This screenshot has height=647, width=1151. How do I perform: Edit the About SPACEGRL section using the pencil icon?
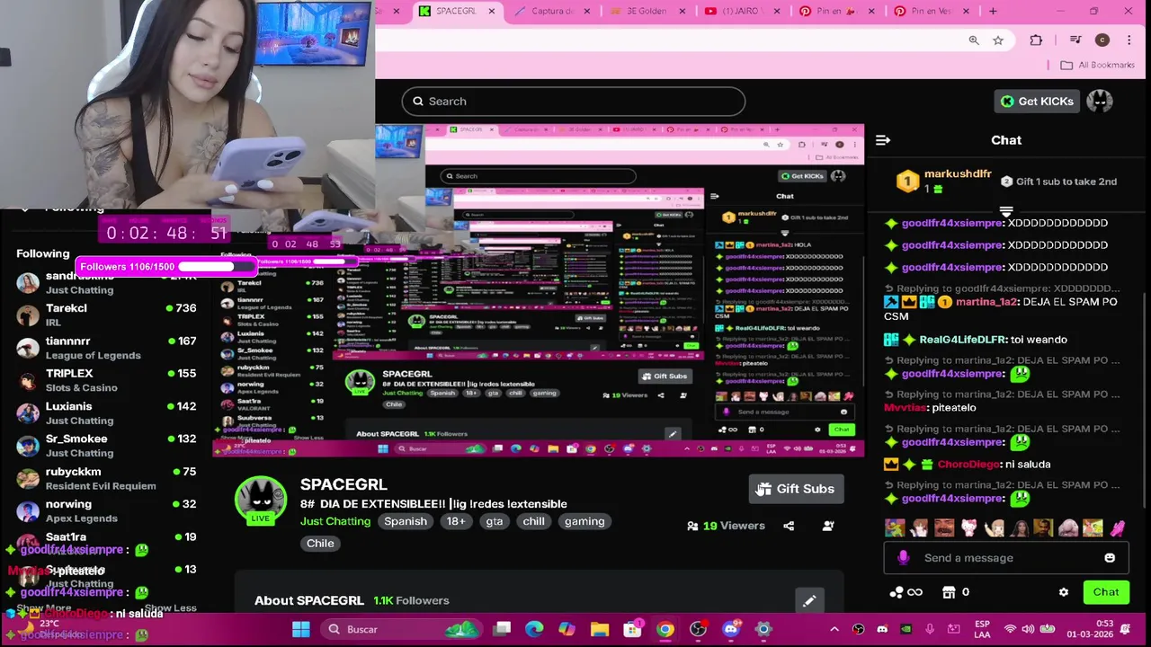[x=809, y=600]
